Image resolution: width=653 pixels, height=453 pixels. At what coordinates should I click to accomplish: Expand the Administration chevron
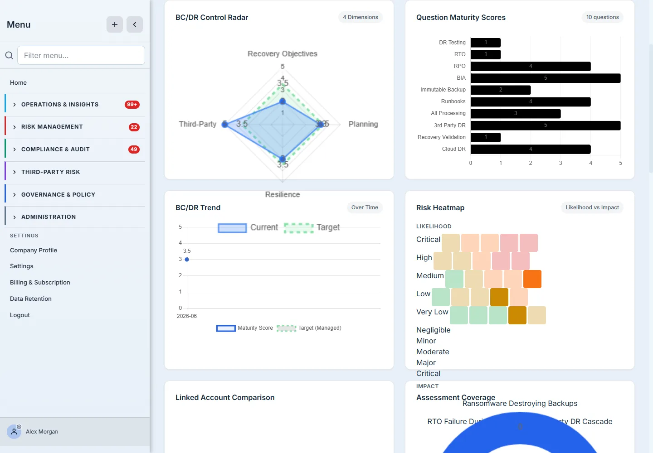(x=15, y=217)
